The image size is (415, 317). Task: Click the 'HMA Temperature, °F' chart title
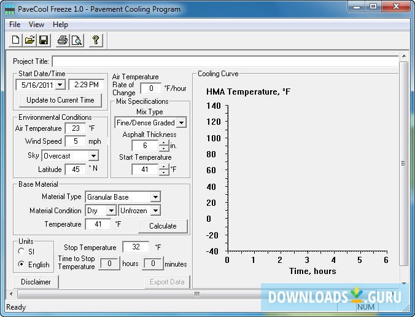[x=248, y=92]
